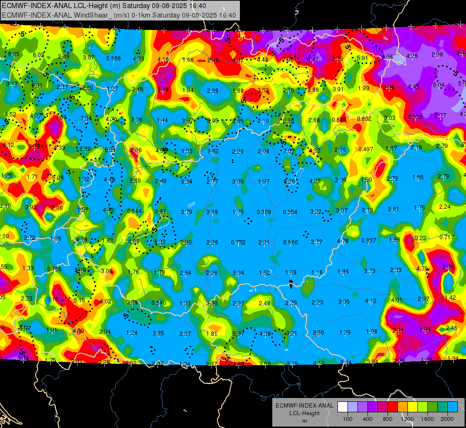Select the red swatch in the LCL-Height legend
Viewport: 466px width, 428px height.
393,407
